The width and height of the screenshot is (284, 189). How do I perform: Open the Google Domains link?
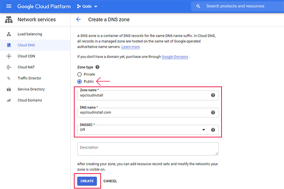175,57
